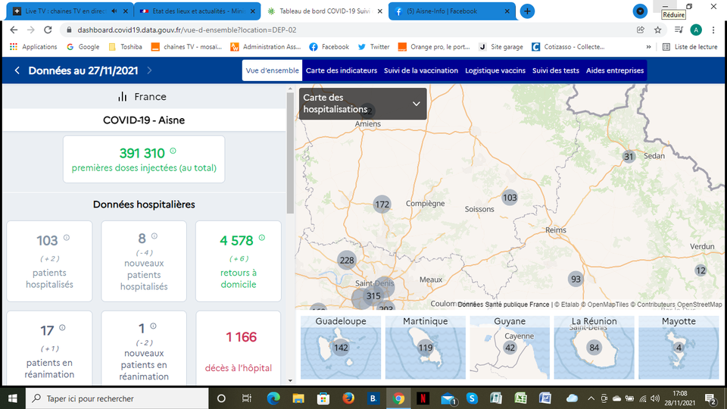Open the Twitter bookmark
Image resolution: width=727 pixels, height=409 pixels.
[x=373, y=47]
